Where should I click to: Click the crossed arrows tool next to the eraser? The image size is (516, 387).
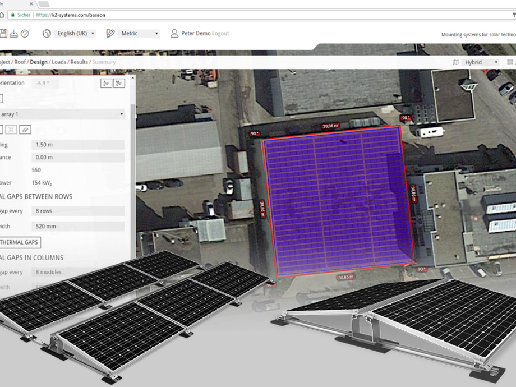11,130
